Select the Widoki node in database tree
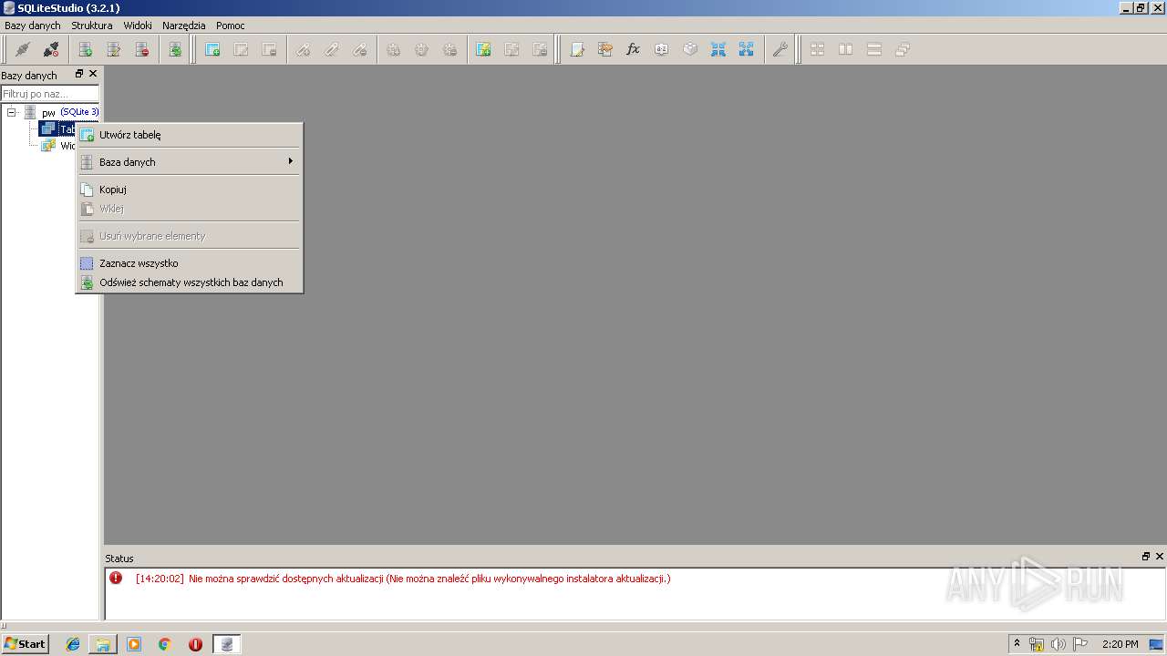The width and height of the screenshot is (1167, 656). [x=67, y=146]
